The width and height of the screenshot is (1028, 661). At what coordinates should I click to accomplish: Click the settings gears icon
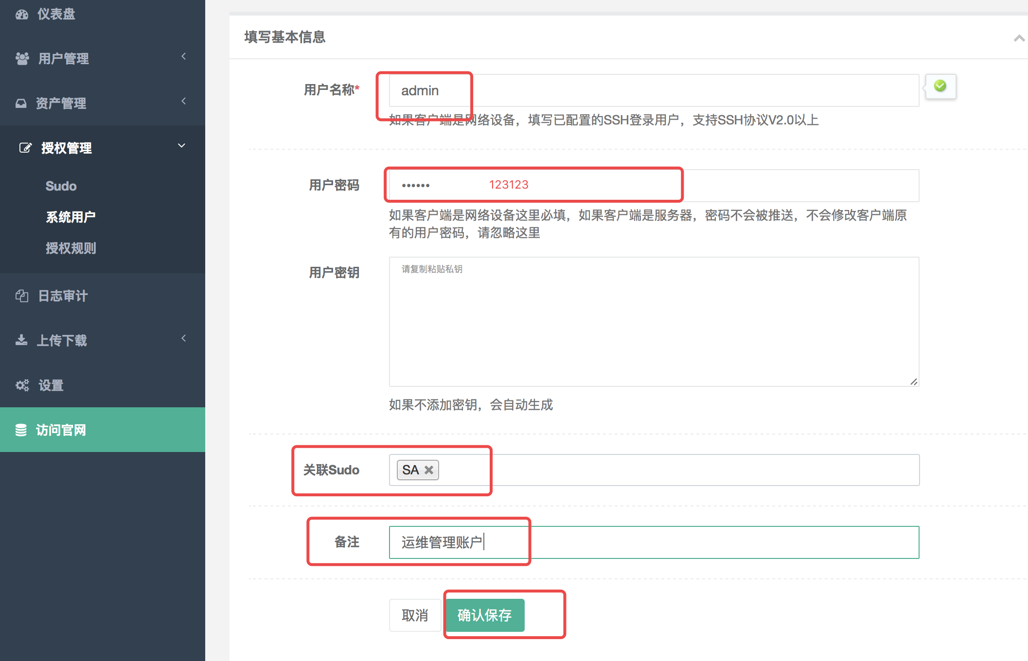click(22, 385)
